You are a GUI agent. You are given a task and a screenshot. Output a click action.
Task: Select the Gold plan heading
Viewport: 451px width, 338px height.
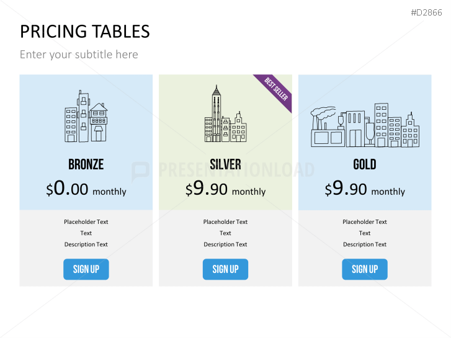[365, 164]
